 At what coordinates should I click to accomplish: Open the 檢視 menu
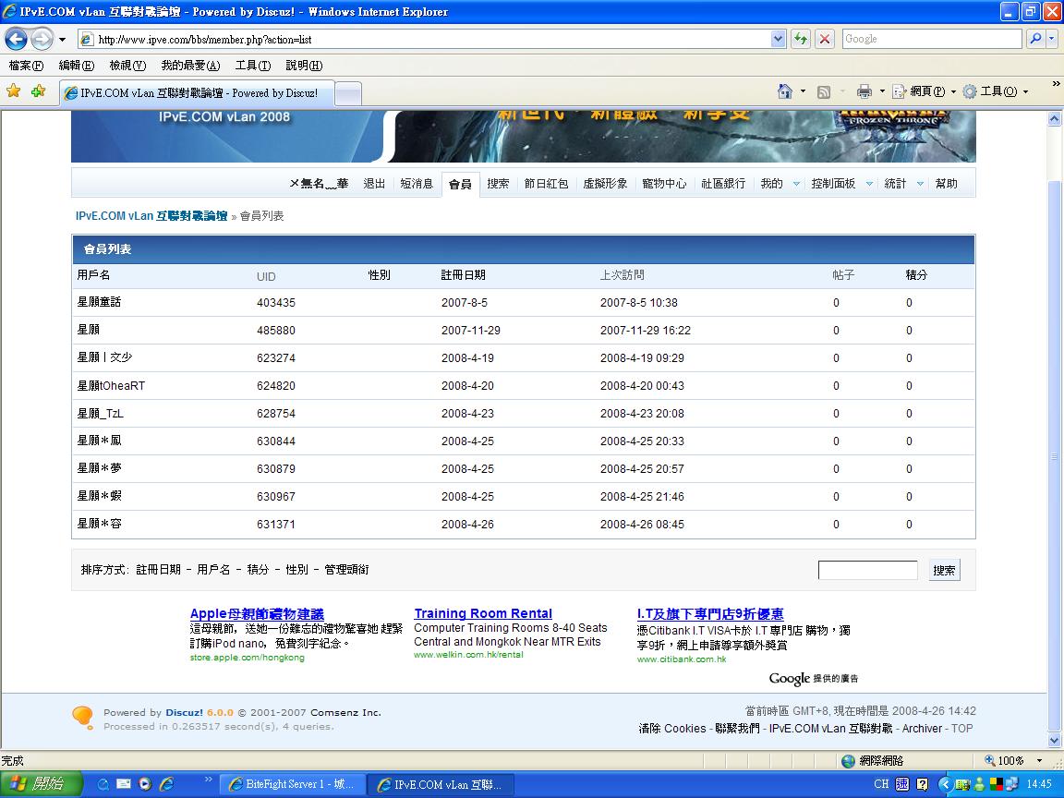click(127, 66)
